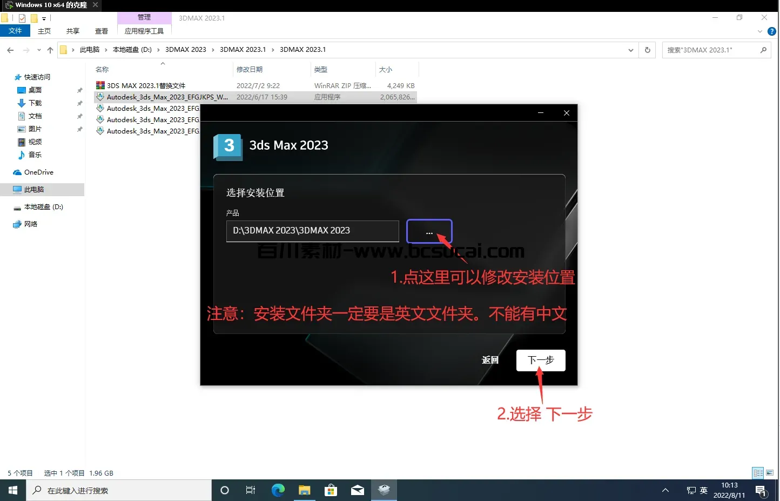Expand the address bar history dropdown
The height and width of the screenshot is (501, 780).
pos(630,50)
